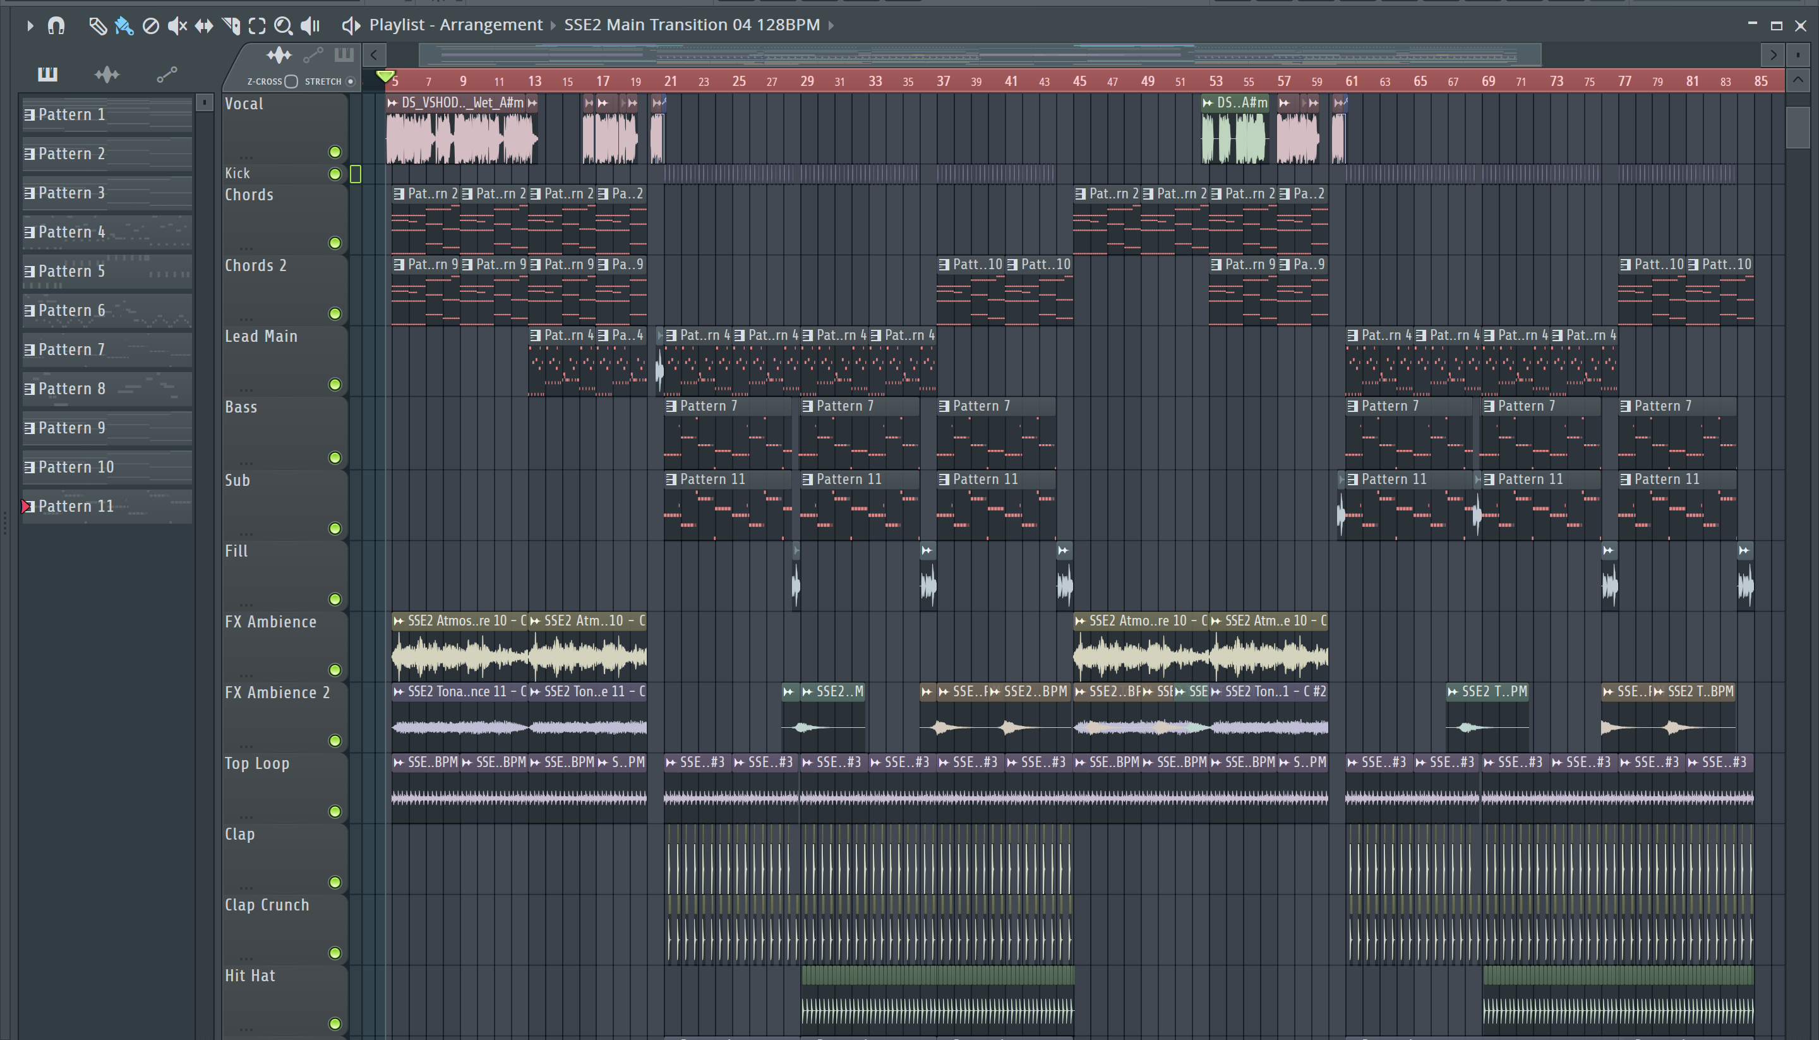Open the playlist options menu arrow

coord(29,26)
